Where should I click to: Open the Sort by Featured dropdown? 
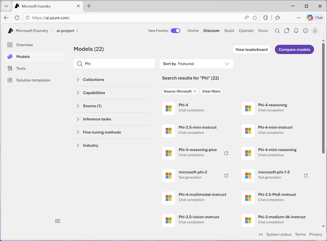tap(196, 64)
